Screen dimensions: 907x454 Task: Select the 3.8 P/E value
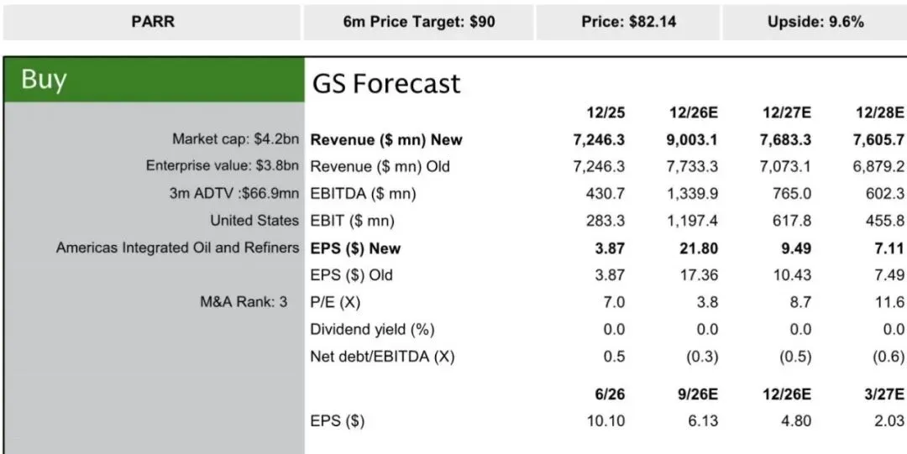[x=707, y=302]
